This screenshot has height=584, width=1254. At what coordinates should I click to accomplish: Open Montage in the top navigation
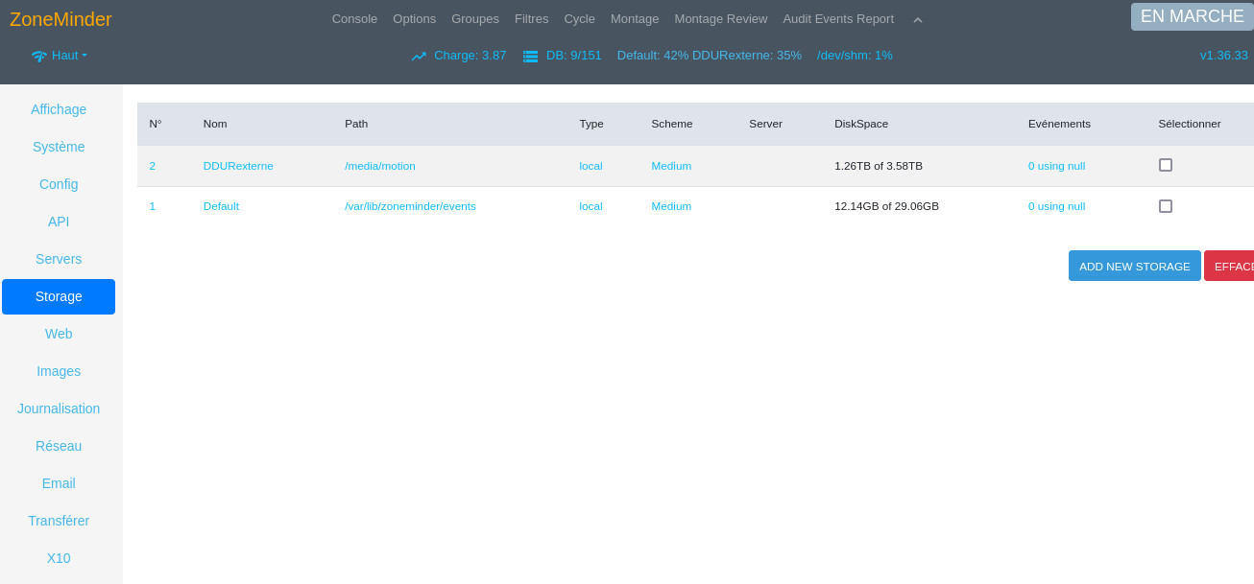tap(635, 19)
